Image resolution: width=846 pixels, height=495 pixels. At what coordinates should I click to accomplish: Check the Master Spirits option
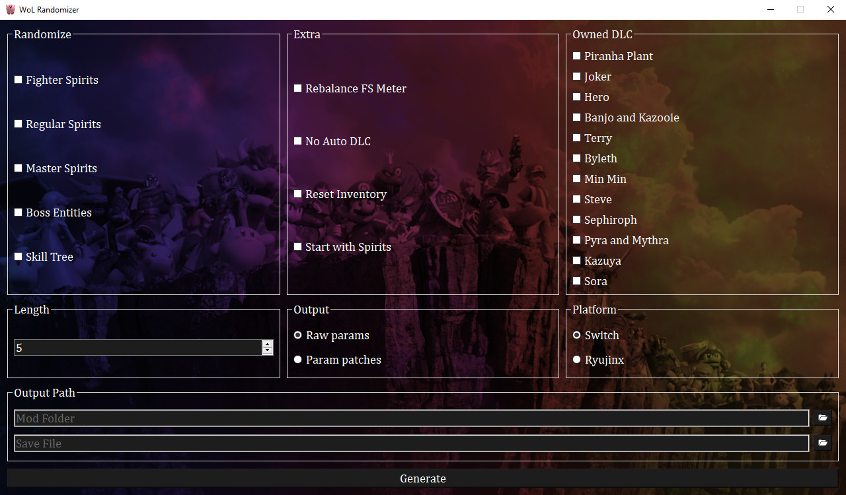(19, 168)
